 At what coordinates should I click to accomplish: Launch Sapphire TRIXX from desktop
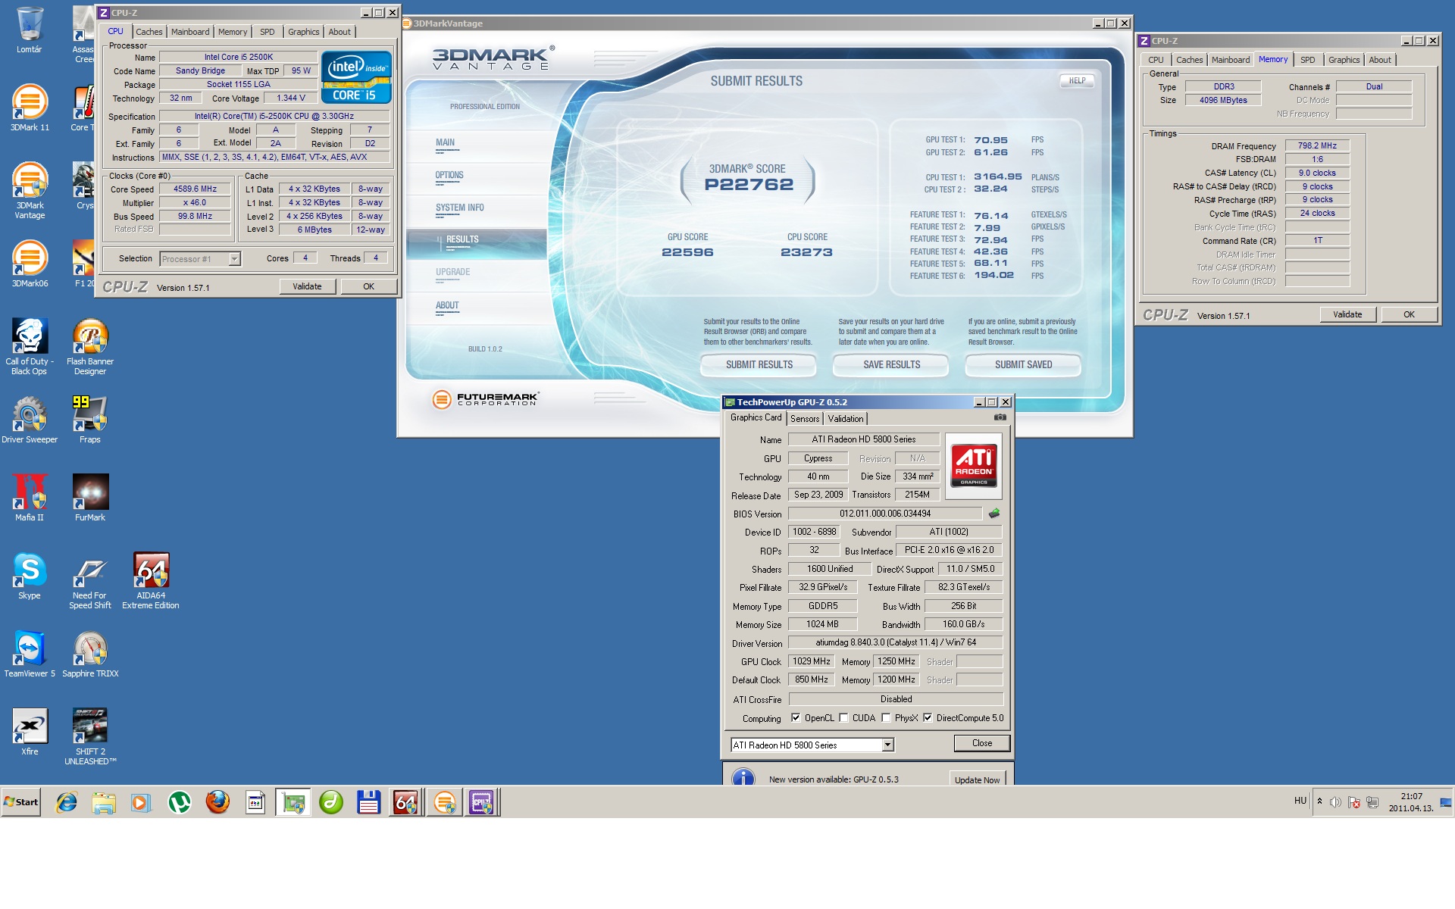pyautogui.click(x=90, y=651)
